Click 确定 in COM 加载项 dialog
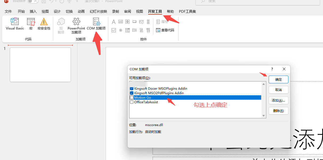The height and width of the screenshot is (160, 323). (x=278, y=80)
